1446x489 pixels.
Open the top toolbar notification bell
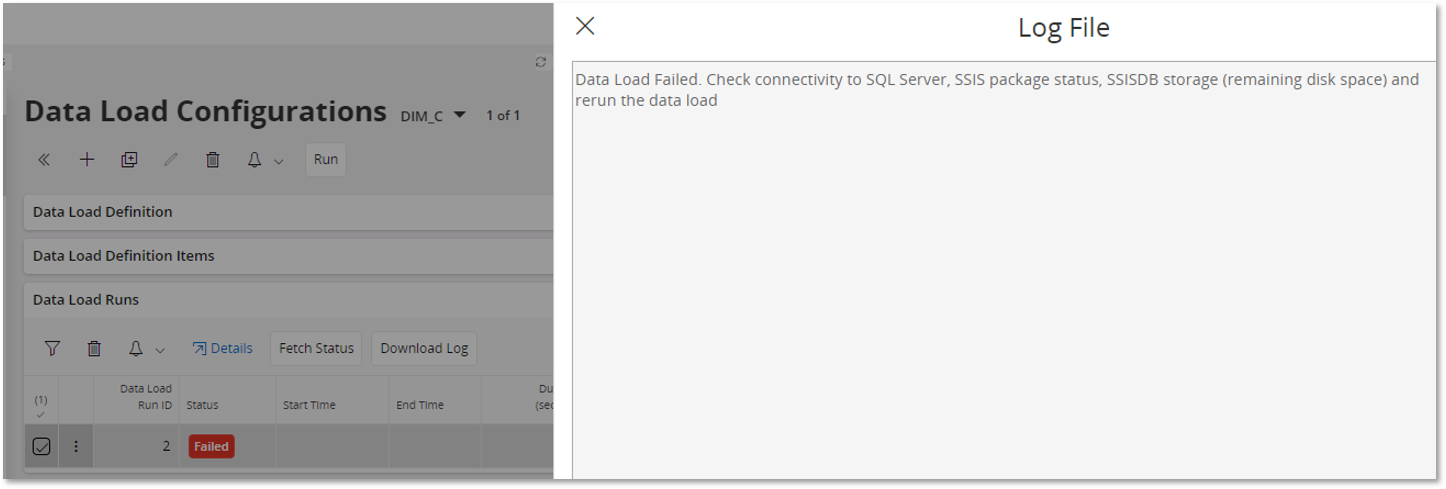click(254, 160)
